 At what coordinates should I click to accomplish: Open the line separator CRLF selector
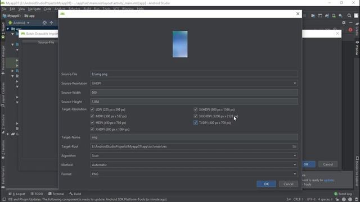(x=298, y=199)
